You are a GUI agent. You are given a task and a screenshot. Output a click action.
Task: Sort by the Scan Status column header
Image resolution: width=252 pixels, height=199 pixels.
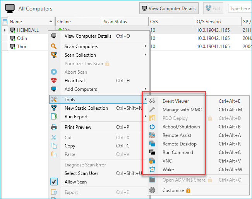125,22
